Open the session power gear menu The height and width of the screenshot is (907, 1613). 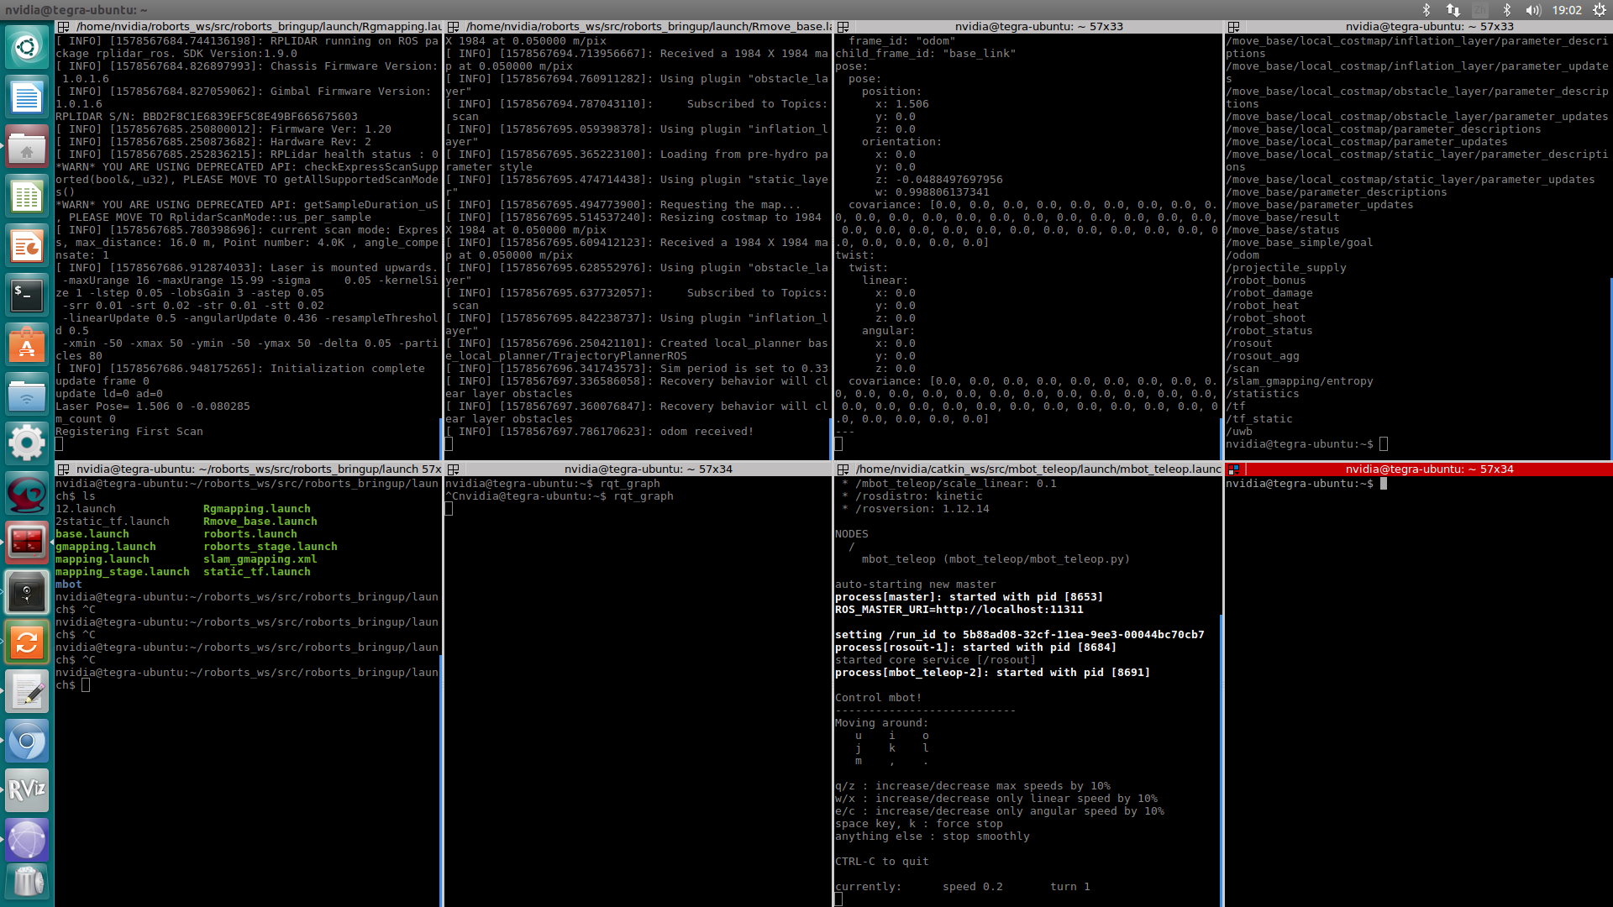pyautogui.click(x=1601, y=10)
